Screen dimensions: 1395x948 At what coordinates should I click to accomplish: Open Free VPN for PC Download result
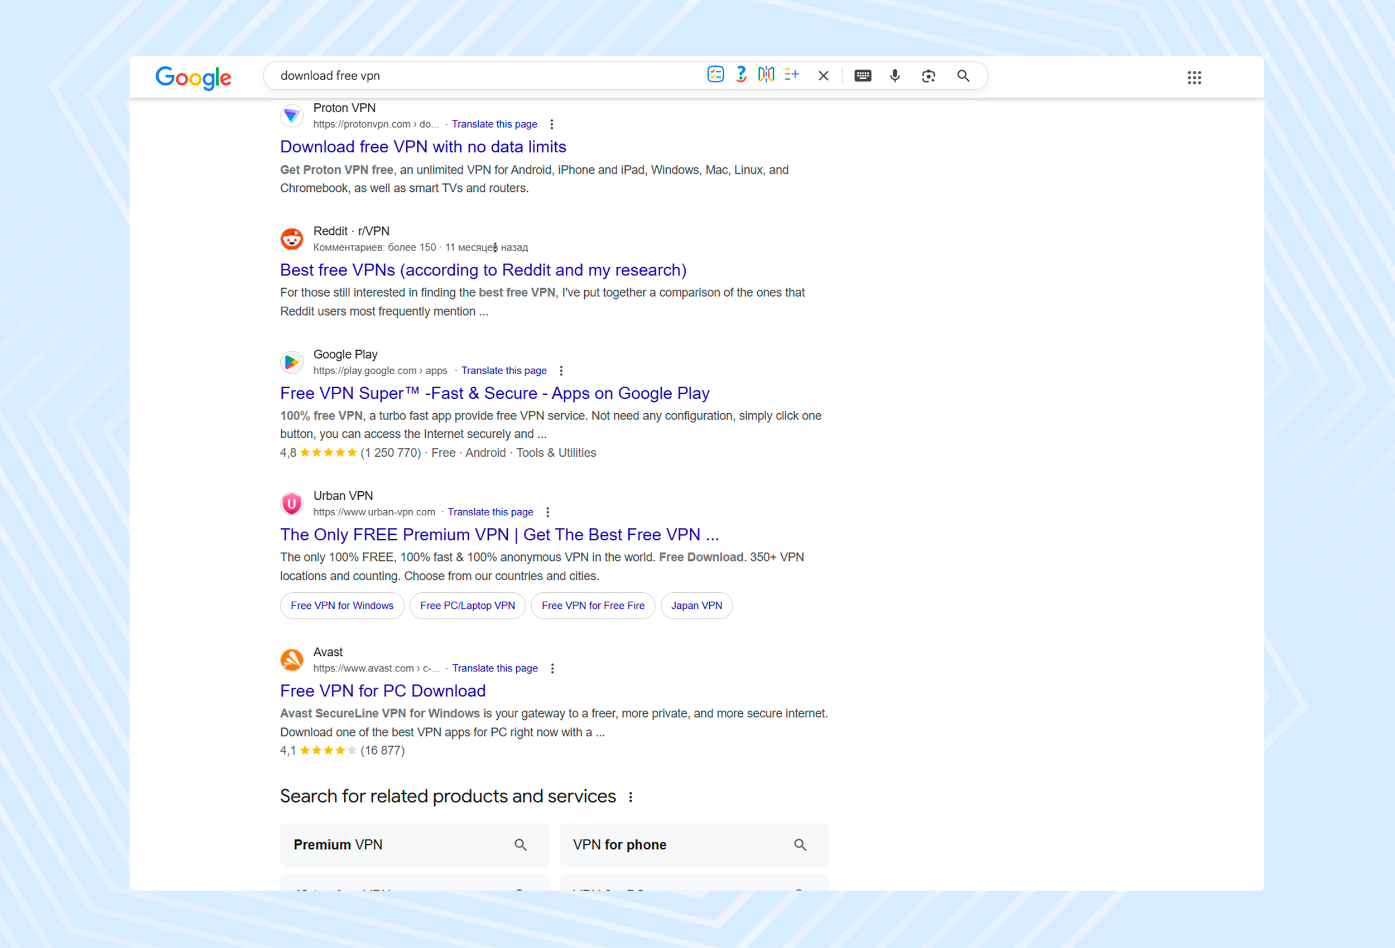coord(383,690)
